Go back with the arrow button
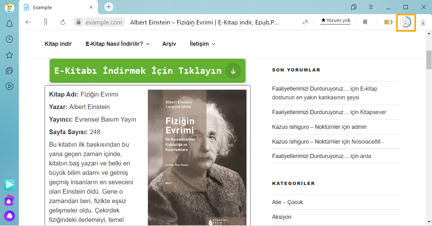The width and height of the screenshot is (432, 226). (28, 22)
